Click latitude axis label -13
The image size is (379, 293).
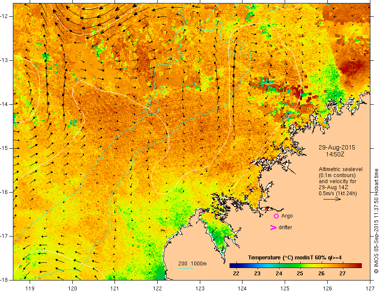pyautogui.click(x=4, y=60)
